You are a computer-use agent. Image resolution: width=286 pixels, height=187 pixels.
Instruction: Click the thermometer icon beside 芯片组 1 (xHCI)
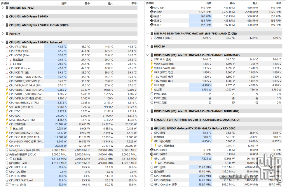(152, 38)
